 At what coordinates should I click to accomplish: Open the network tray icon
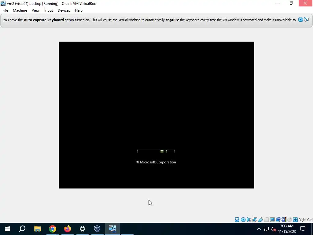(266, 229)
